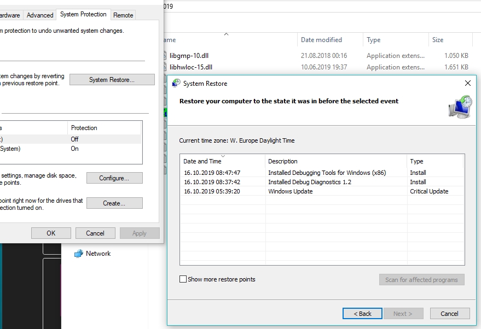Click Installed Debugging Tools for Windows (x86)

point(327,173)
